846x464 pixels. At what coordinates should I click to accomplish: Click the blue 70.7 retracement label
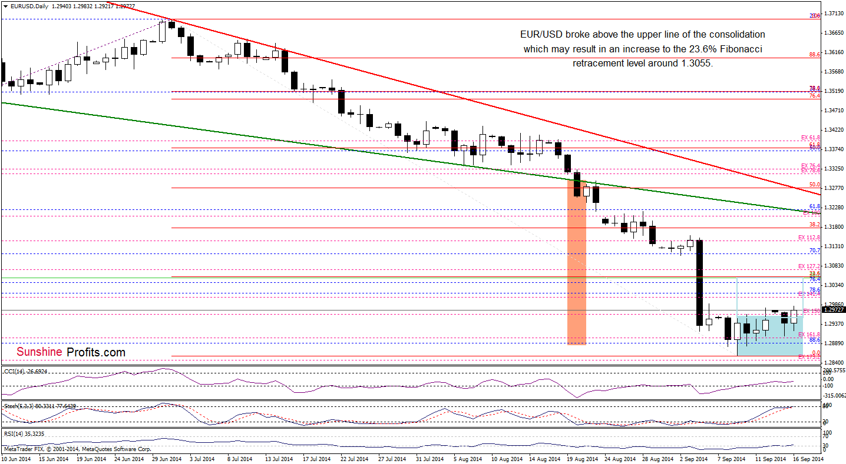[x=815, y=250]
